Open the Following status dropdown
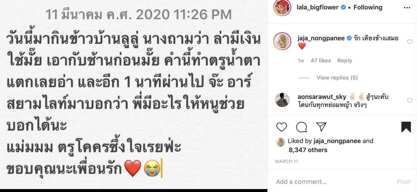The image size is (417, 192). (368, 7)
